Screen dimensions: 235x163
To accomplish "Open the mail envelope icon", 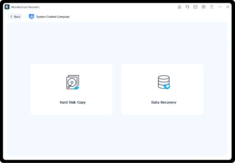I will click(x=195, y=7).
